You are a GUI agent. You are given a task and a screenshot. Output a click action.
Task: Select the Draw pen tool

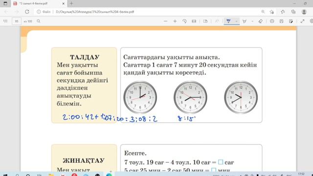228,21
